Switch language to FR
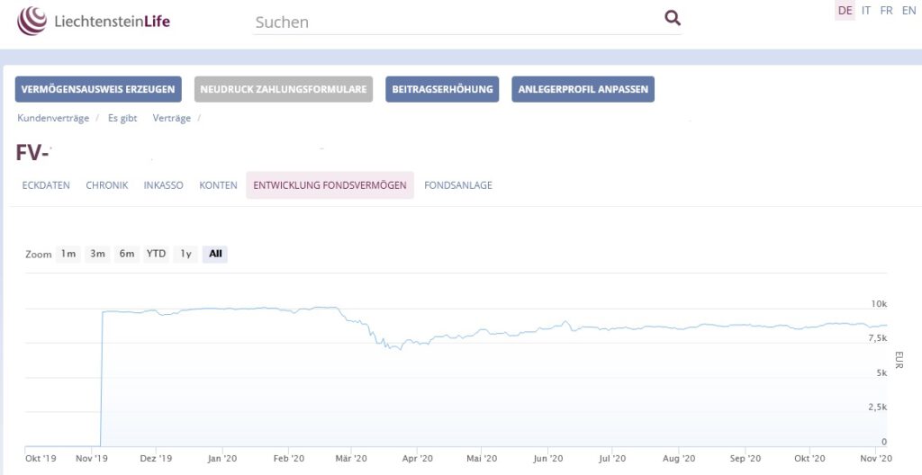This screenshot has height=475, width=922. (886, 11)
